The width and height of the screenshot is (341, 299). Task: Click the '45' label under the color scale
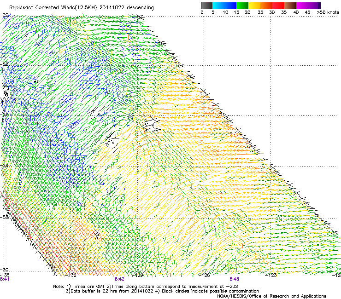click(307, 12)
